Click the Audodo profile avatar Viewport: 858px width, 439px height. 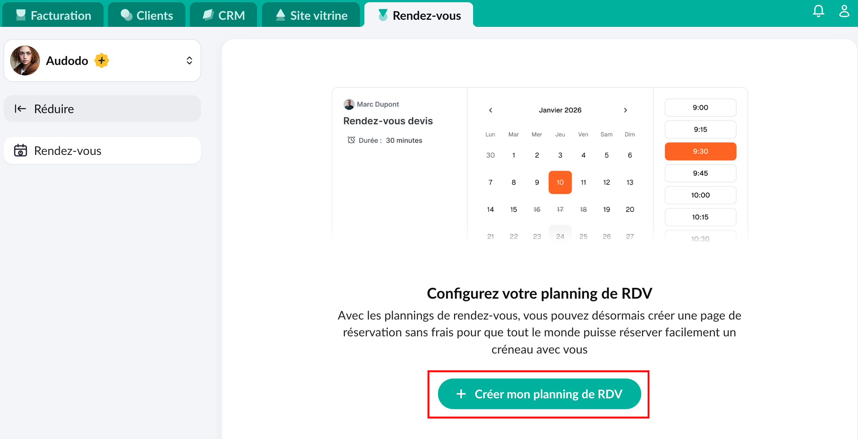25,60
